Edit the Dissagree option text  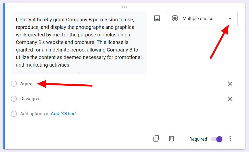coord(30,99)
